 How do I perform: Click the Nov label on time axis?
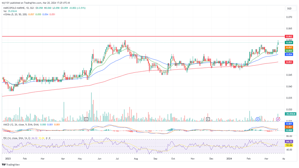[193, 159]
